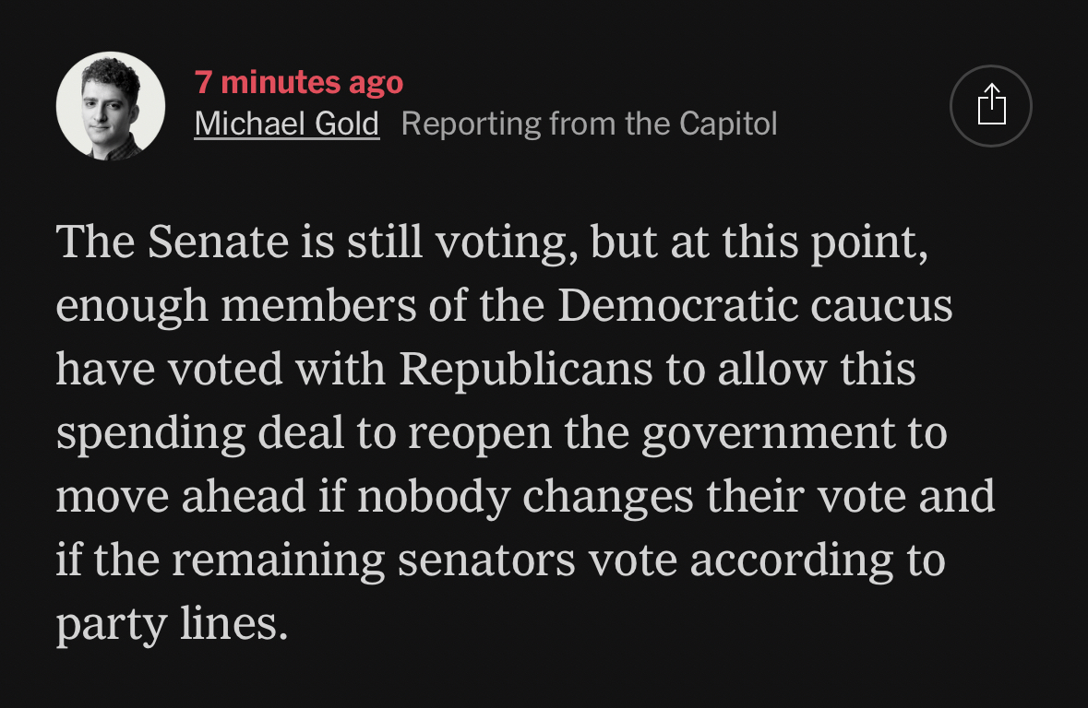Click the "Reporting from the Capitol" label
The image size is (1088, 708).
click(x=589, y=124)
